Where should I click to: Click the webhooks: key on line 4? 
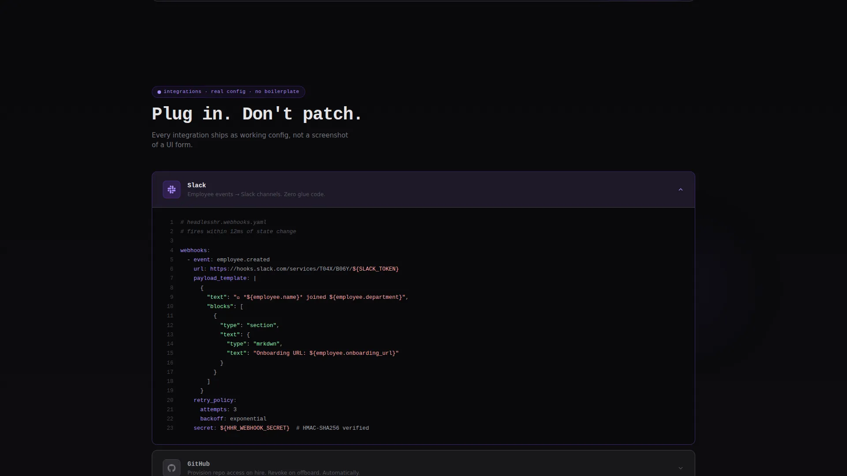coord(195,250)
